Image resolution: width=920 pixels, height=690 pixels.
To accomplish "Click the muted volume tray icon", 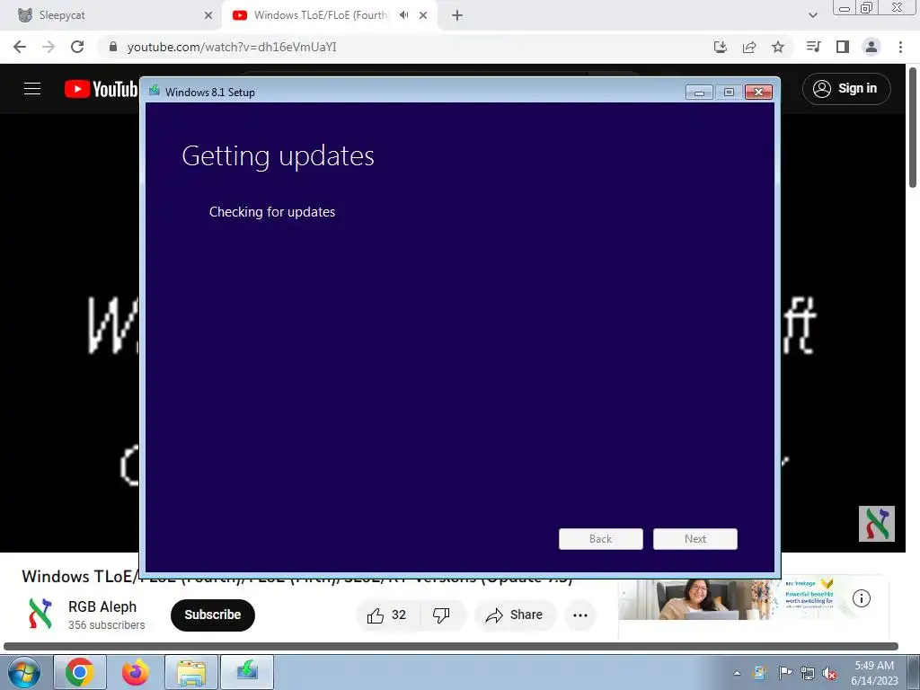I will tap(829, 673).
